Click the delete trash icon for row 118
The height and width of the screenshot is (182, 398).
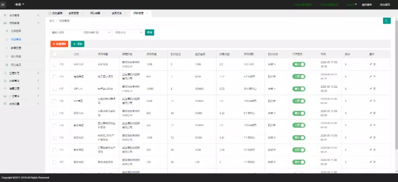tap(375, 76)
